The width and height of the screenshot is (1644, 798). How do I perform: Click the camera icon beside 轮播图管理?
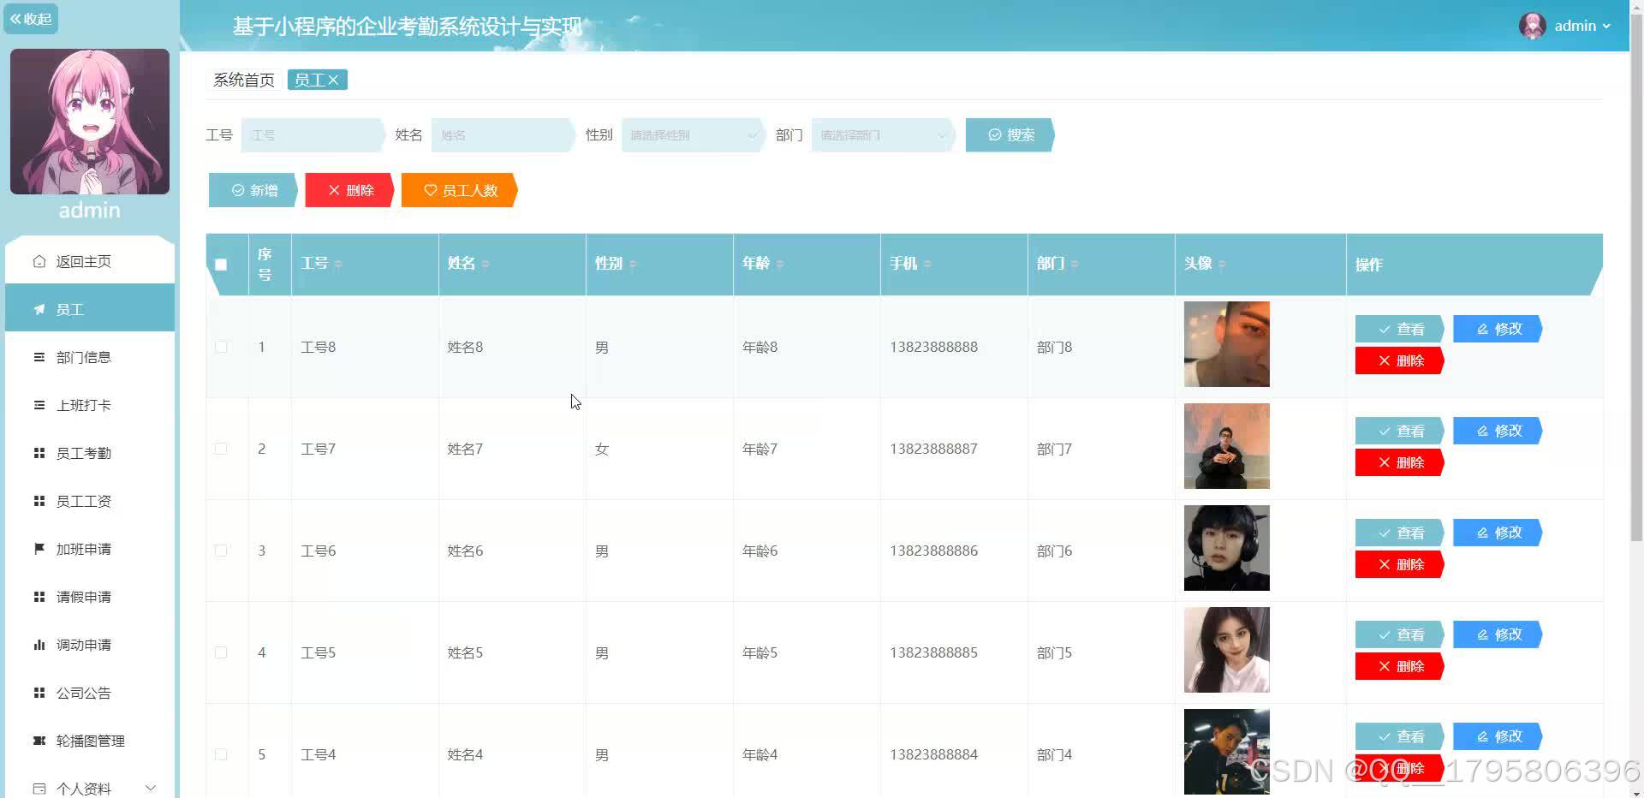coord(39,741)
